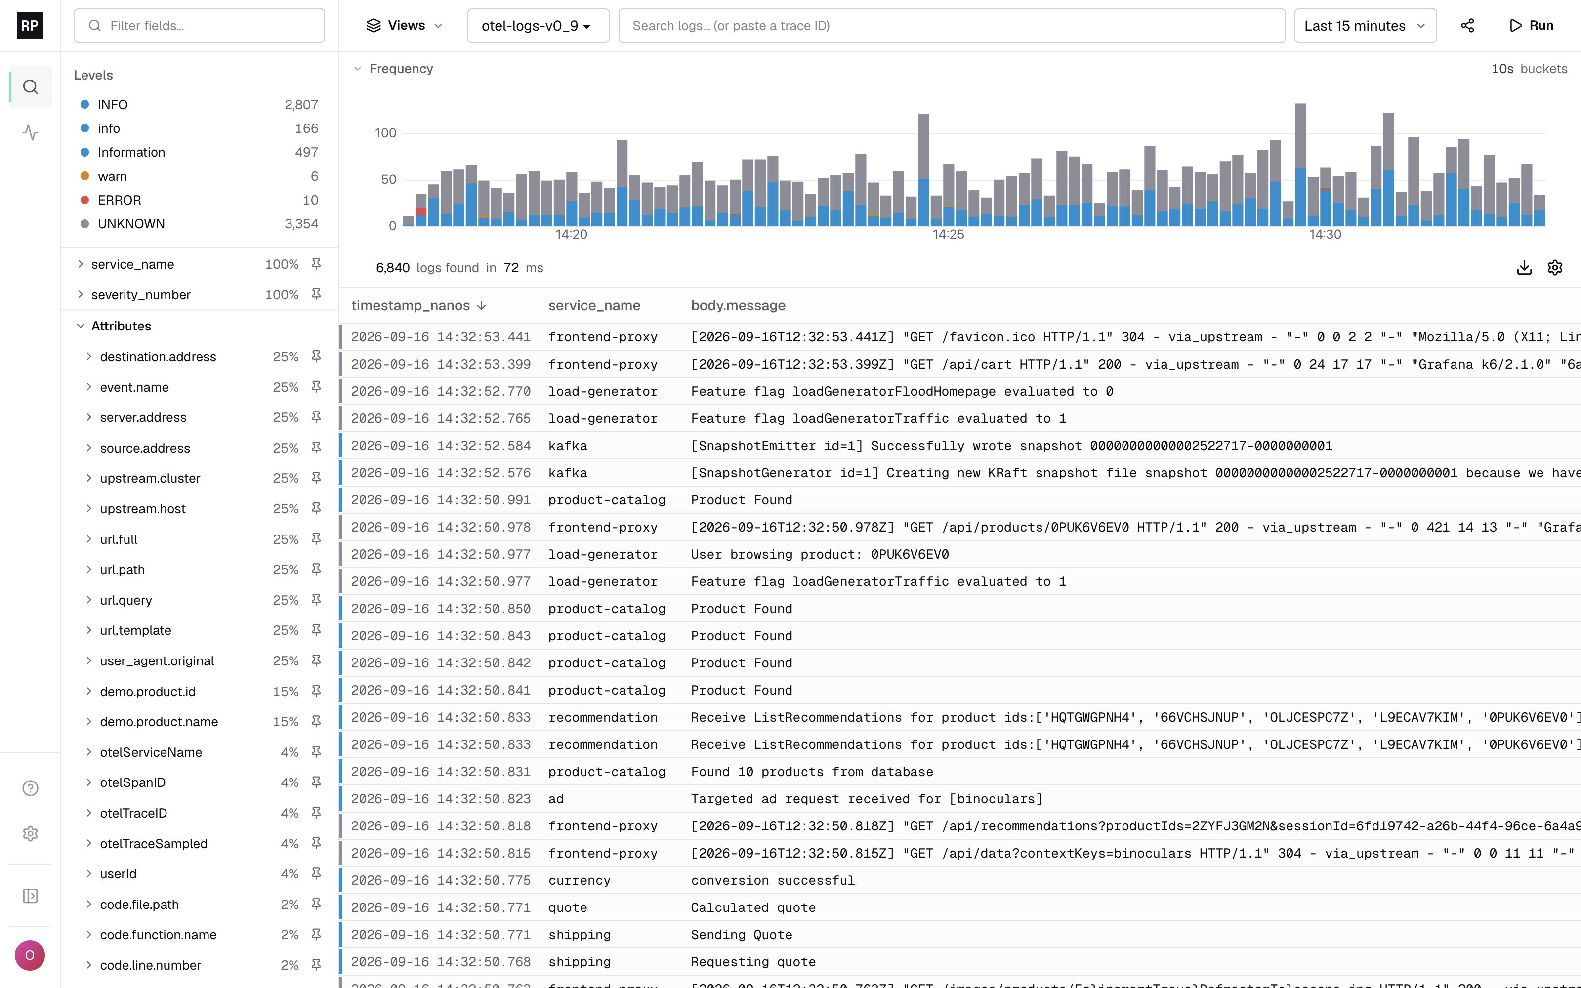Download logs with the download icon
This screenshot has height=988, width=1581.
point(1524,267)
